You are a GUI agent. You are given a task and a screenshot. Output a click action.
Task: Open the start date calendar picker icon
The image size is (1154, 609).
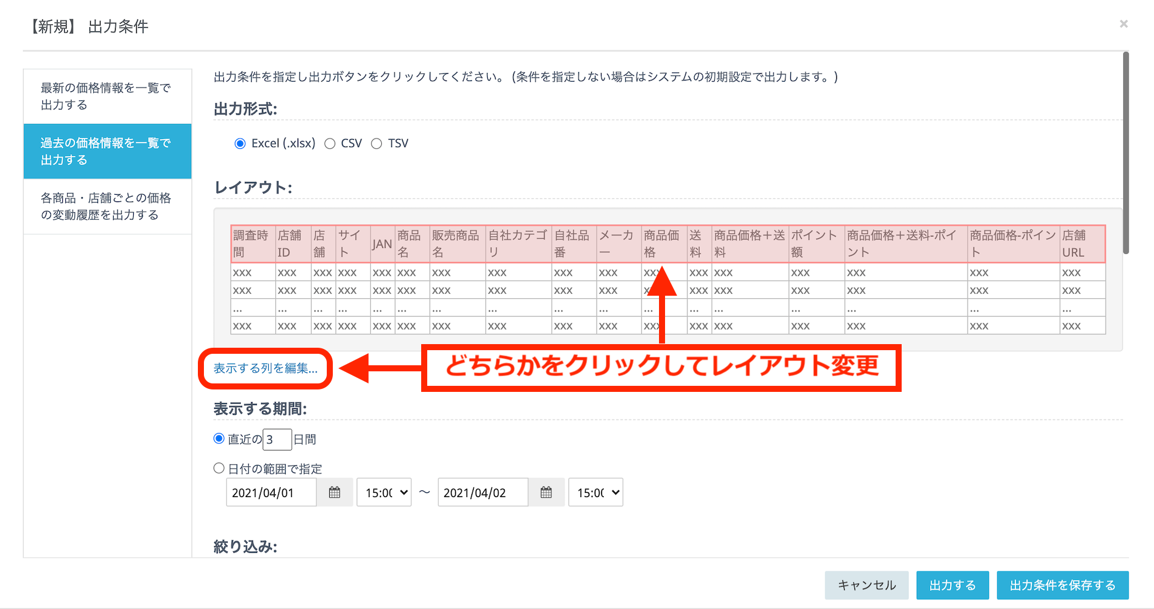[335, 492]
